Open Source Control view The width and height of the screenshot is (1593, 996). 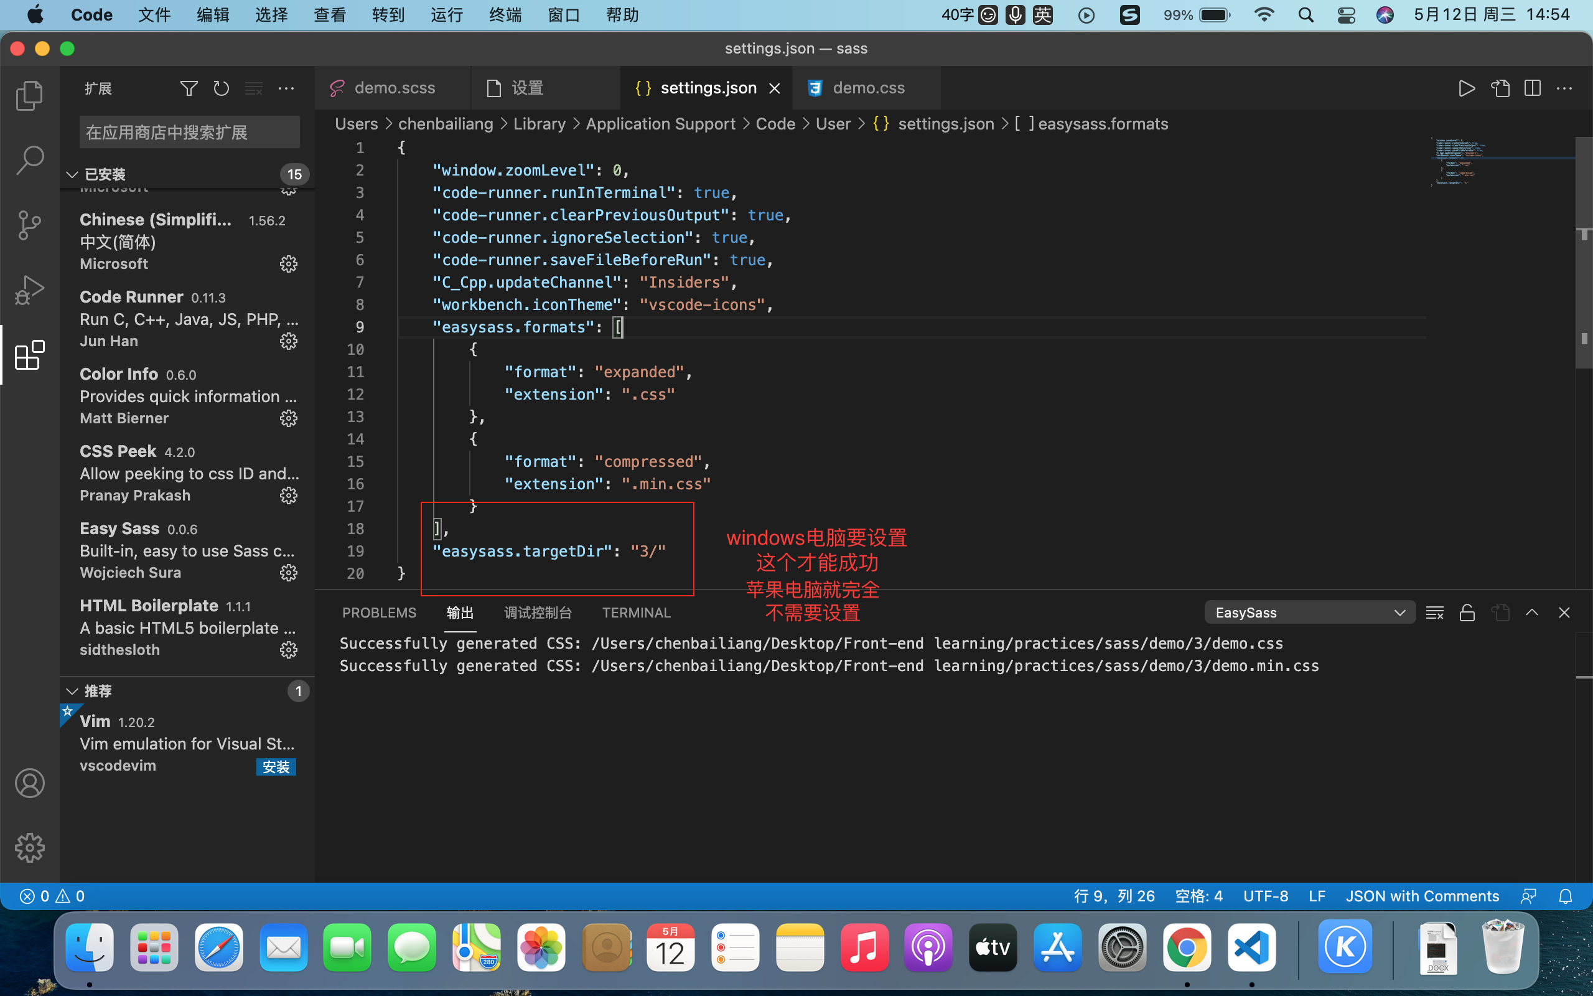click(x=30, y=225)
